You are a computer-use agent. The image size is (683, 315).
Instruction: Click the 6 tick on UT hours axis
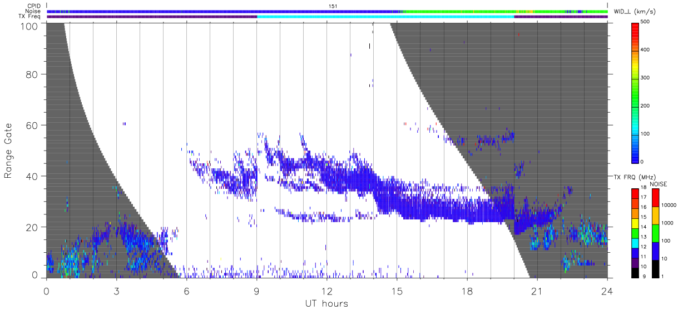pyautogui.click(x=186, y=290)
